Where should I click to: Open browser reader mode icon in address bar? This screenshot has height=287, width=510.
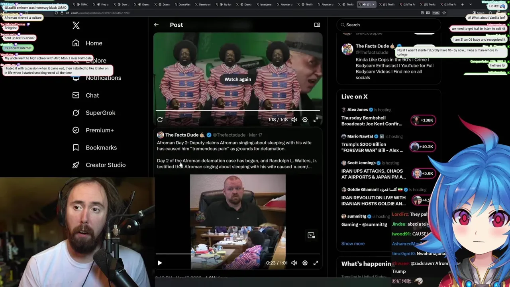tap(422, 13)
